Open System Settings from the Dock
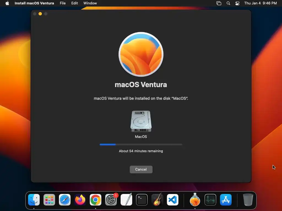The image size is (282, 211). click(x=111, y=200)
